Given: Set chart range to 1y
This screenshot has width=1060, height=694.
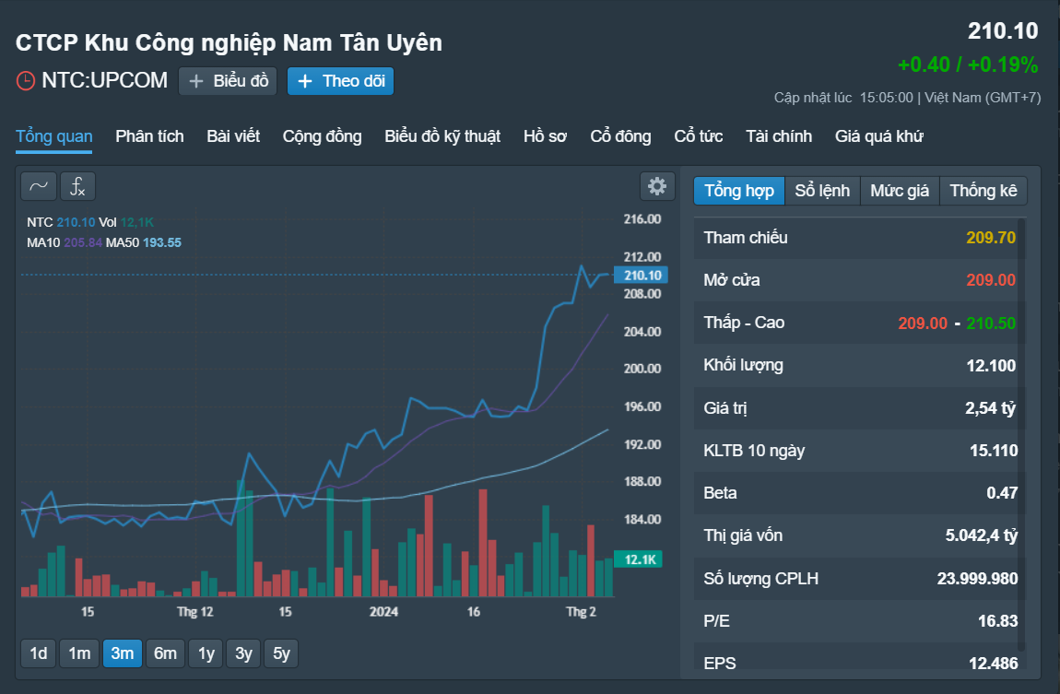Looking at the screenshot, I should tap(206, 653).
